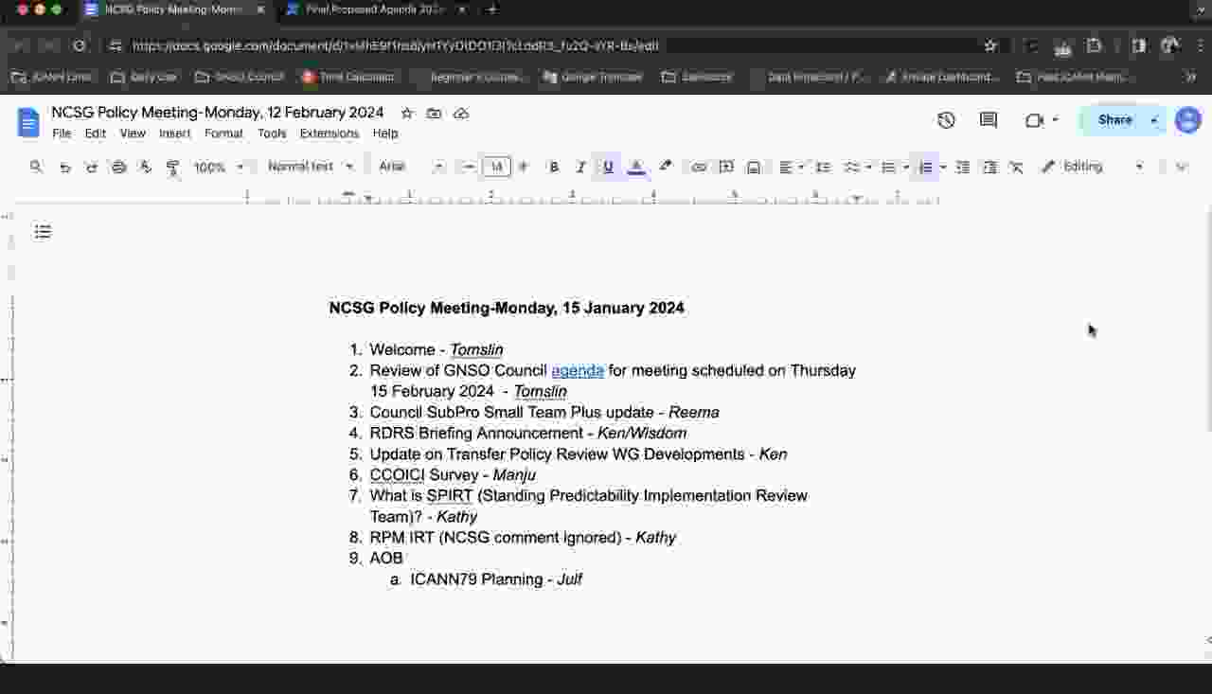Run spelling and grammar check
The width and height of the screenshot is (1212, 694).
[x=145, y=167]
